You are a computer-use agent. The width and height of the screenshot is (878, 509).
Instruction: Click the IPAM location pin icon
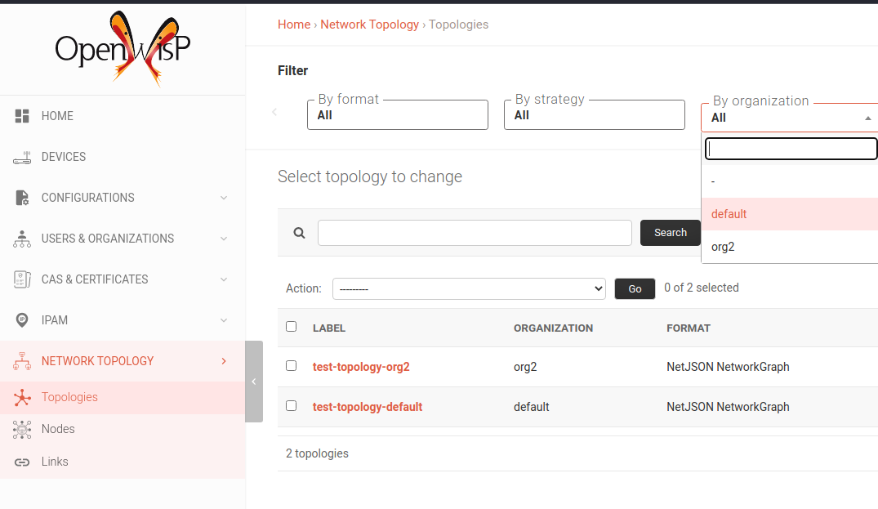pos(22,319)
